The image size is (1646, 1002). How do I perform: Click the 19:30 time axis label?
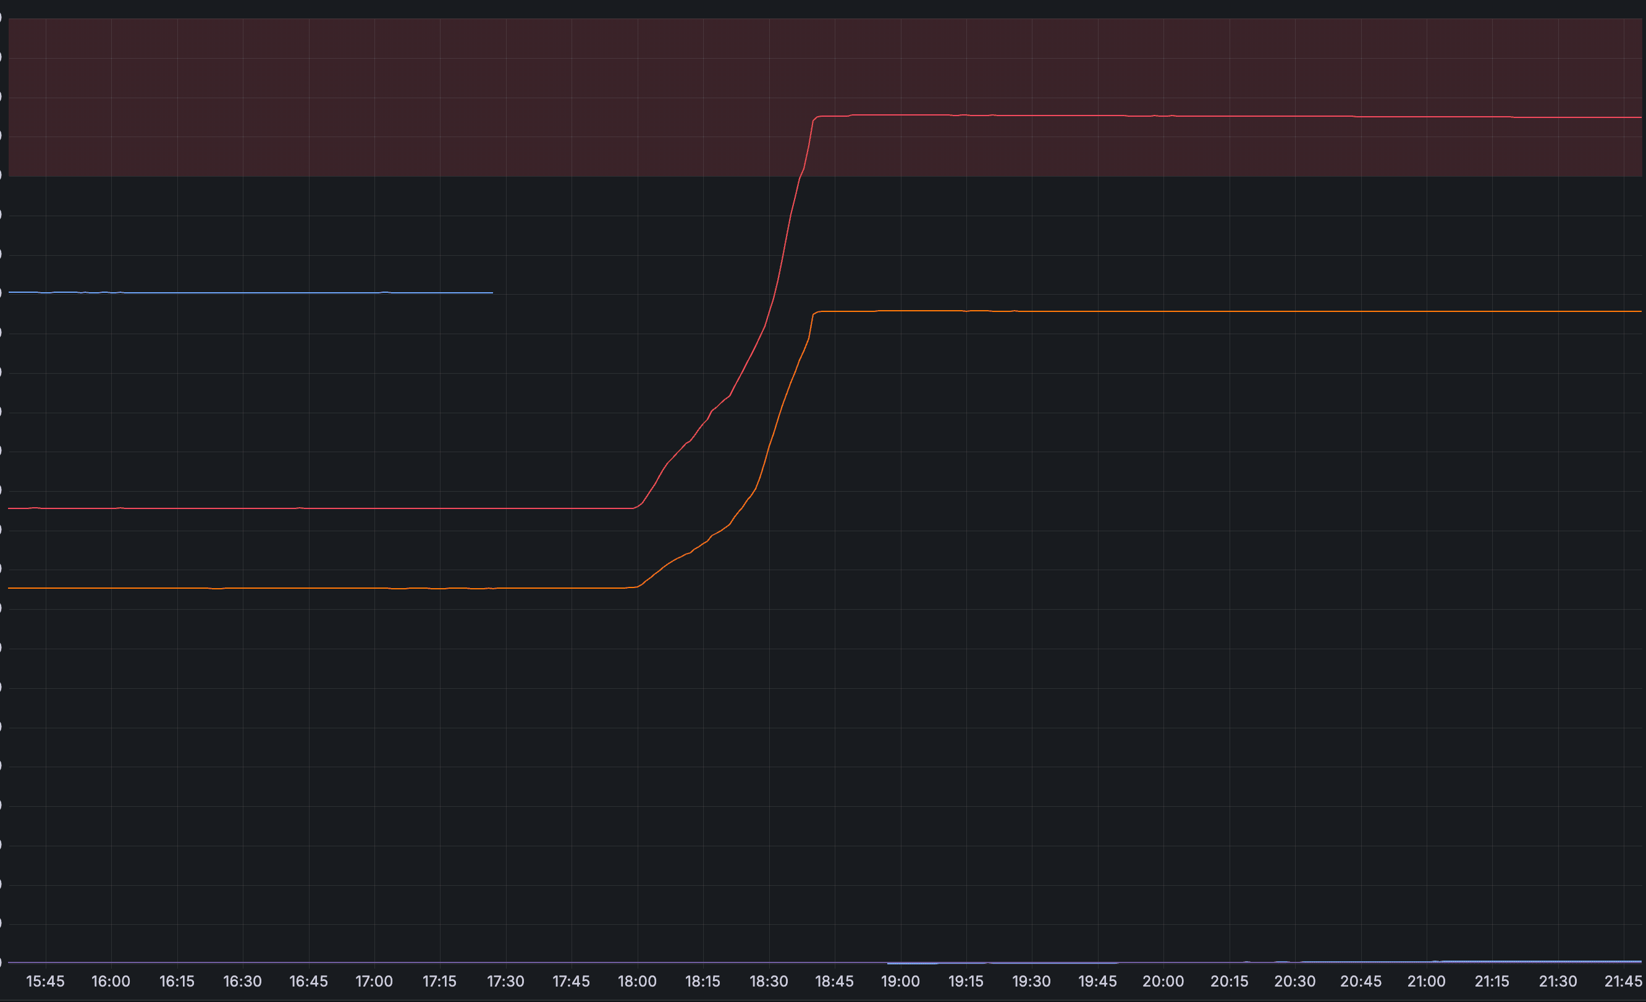pyautogui.click(x=1031, y=981)
